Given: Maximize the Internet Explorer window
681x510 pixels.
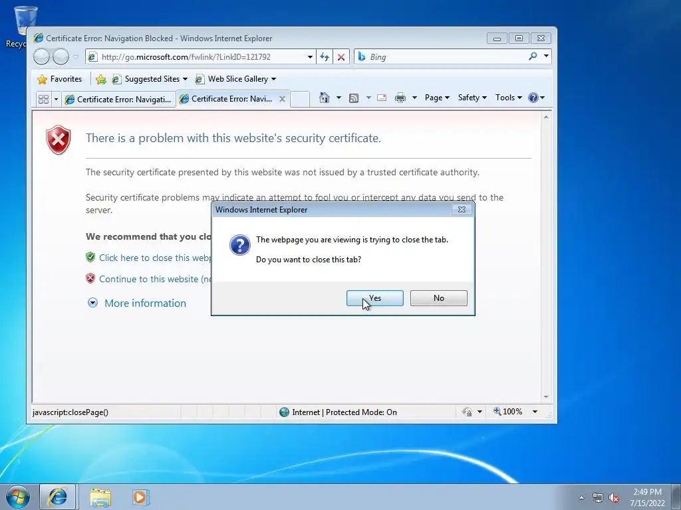Looking at the screenshot, I should coord(519,39).
